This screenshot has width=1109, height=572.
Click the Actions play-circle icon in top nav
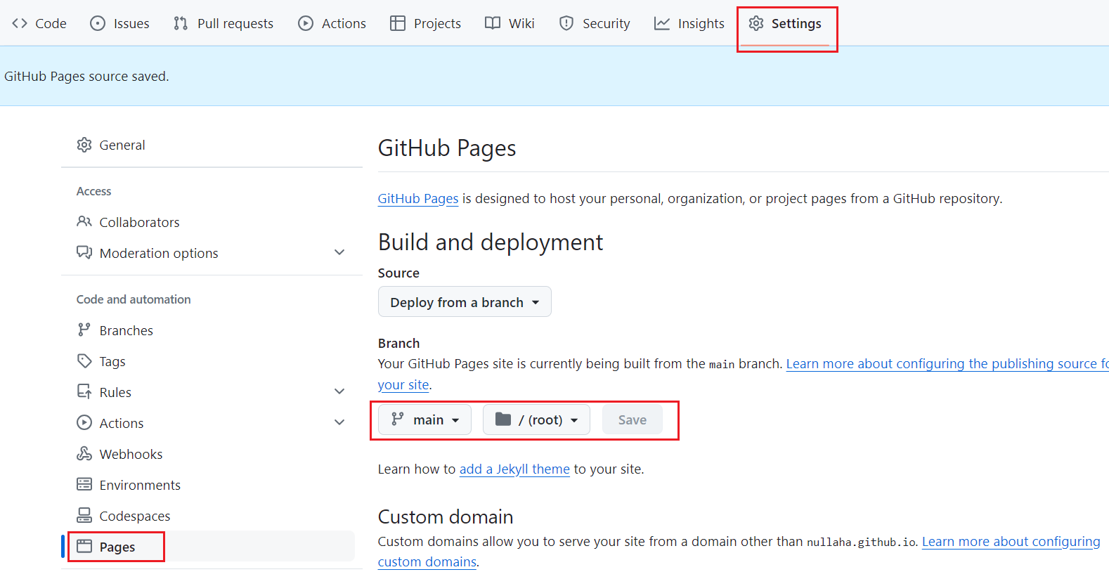306,23
